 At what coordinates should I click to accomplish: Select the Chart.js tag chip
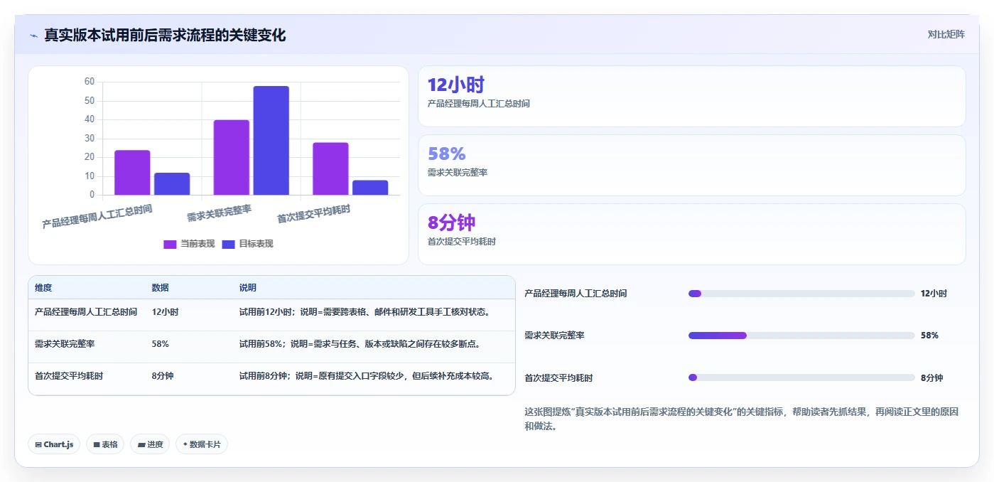[x=54, y=444]
